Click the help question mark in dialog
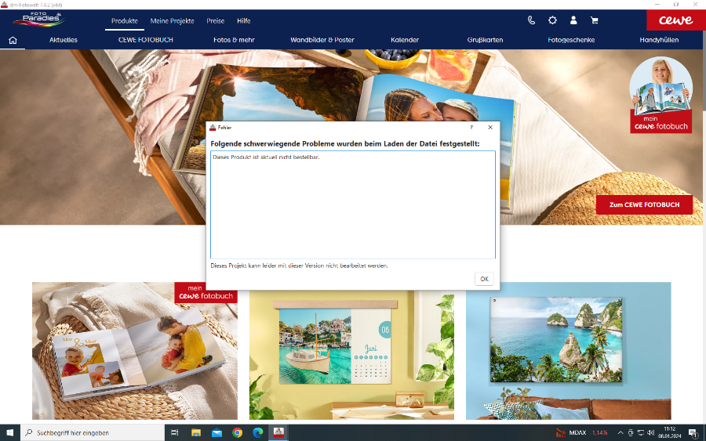 tap(471, 127)
